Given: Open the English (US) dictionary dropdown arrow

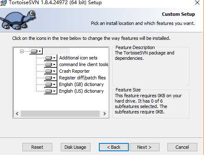Looking at the screenshot, I should [x=54, y=91].
